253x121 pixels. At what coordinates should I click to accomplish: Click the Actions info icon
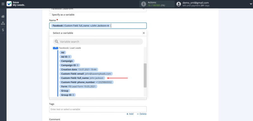point(144,4)
